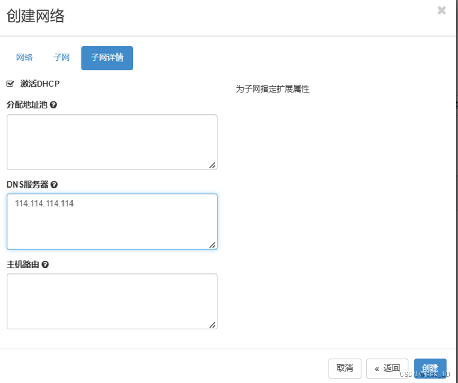Open help icon next to DNS服务器
458x383 pixels.
54,185
